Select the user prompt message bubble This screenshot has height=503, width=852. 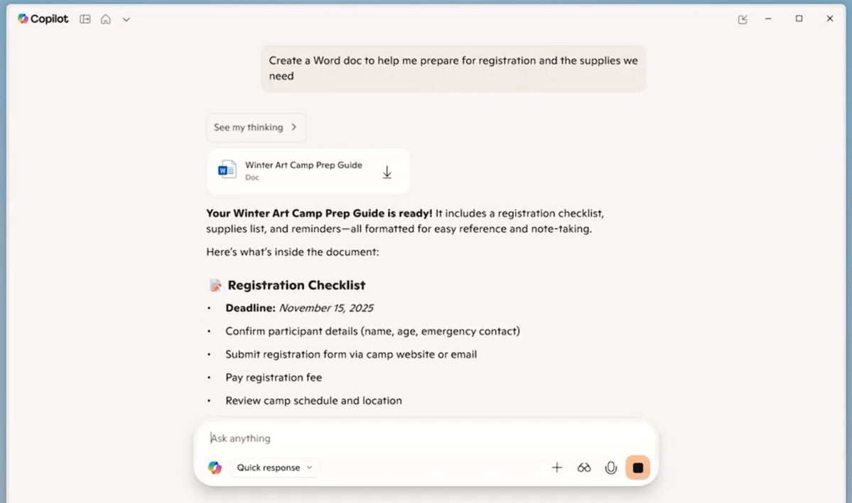[453, 68]
